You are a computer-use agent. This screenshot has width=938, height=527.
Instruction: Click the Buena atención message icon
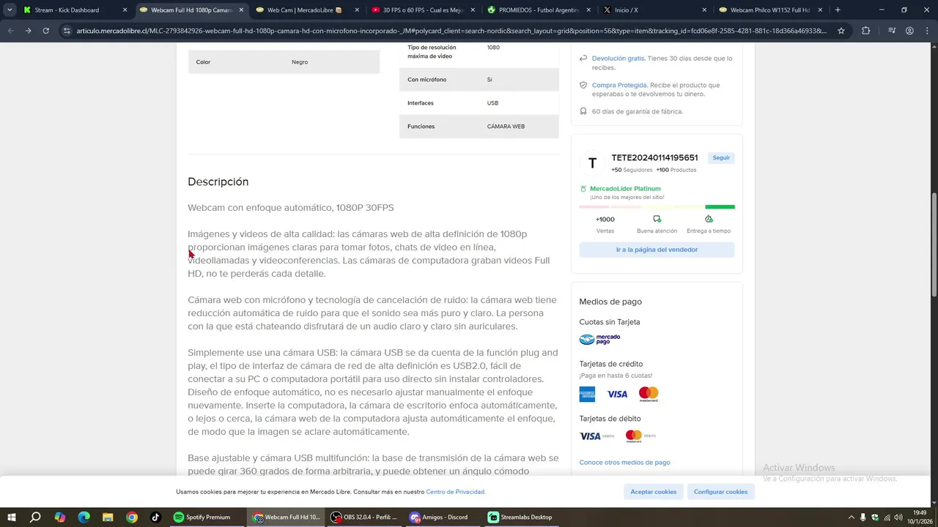coord(657,219)
